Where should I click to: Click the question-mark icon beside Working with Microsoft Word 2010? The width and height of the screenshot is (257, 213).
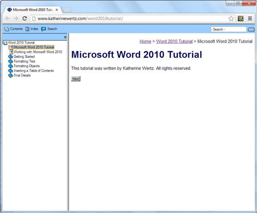pos(11,52)
